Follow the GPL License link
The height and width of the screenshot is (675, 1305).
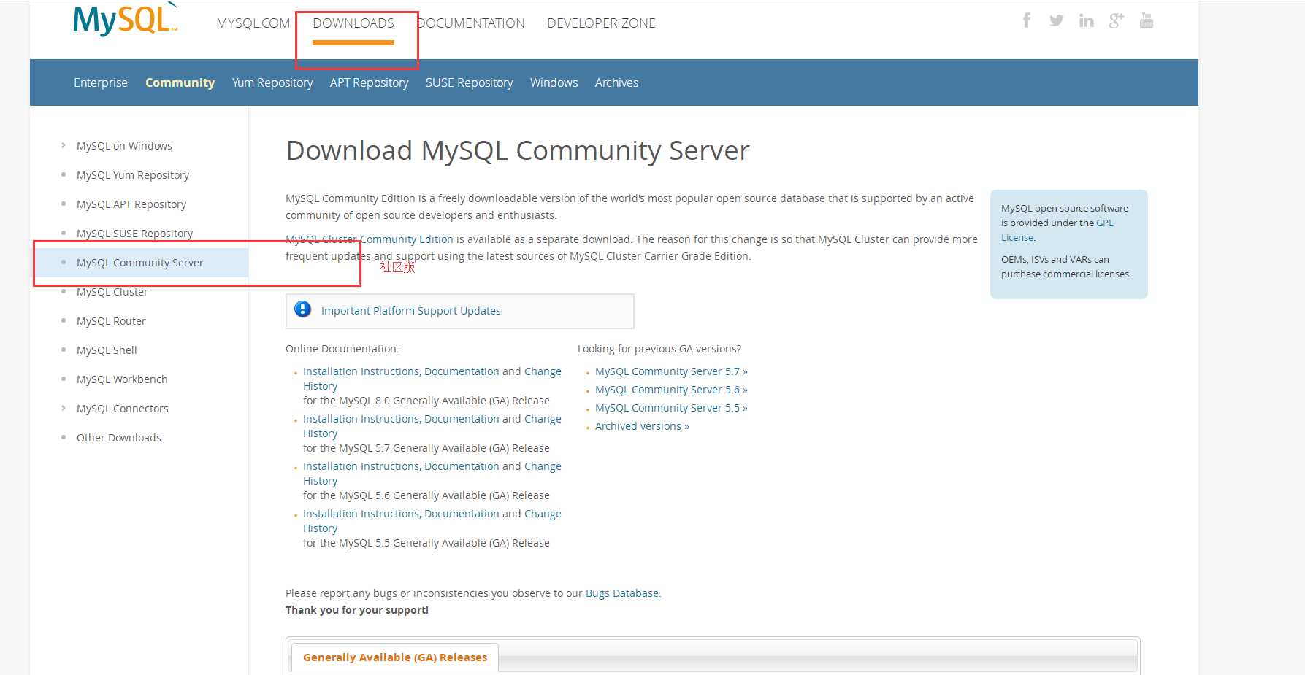point(1057,230)
